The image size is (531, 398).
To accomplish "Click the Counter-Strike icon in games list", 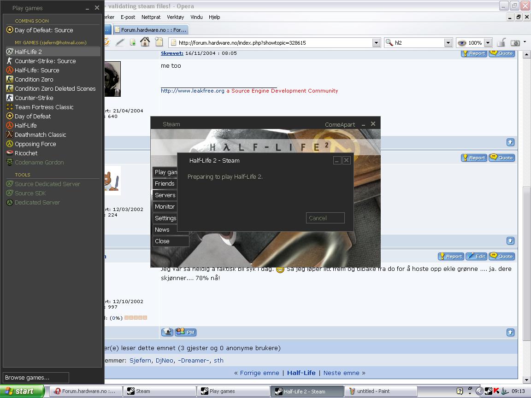I will [x=10, y=98].
